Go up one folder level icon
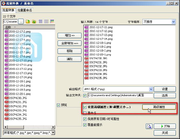The height and width of the screenshot is (139, 180). tap(28, 21)
